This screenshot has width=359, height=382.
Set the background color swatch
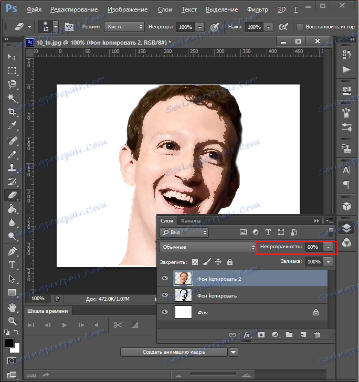[x=17, y=349]
